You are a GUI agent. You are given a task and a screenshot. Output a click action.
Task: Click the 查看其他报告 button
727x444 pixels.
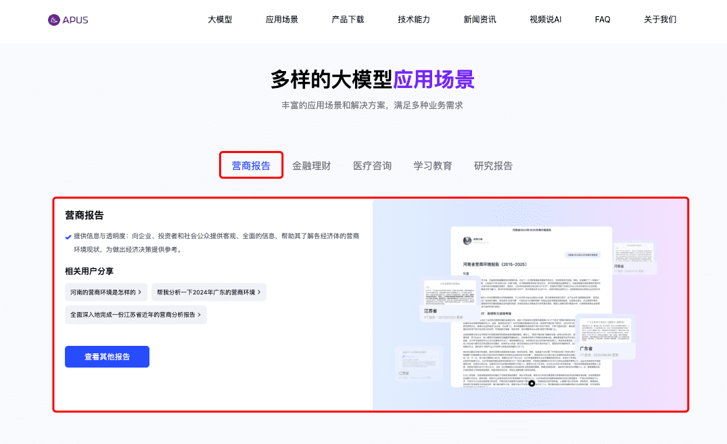107,357
